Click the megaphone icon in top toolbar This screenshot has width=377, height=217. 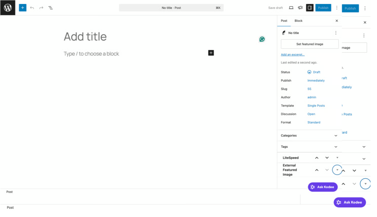click(x=300, y=8)
